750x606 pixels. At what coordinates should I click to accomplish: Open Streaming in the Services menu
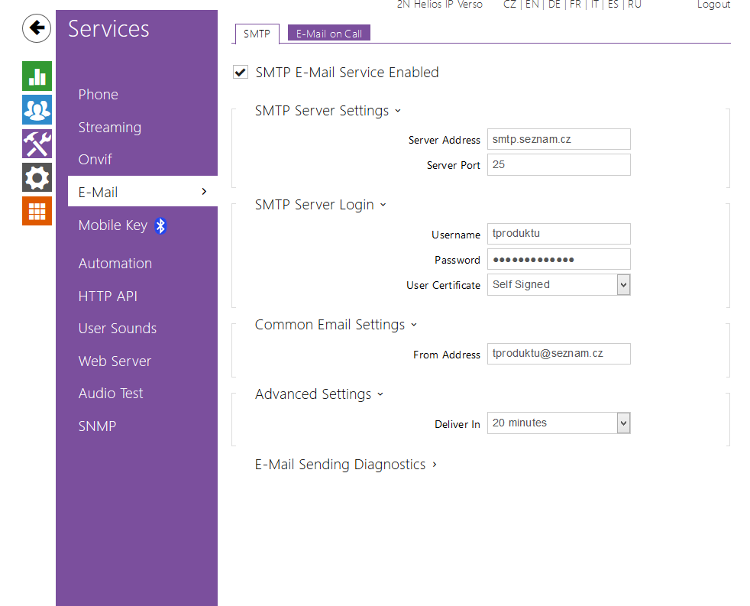[109, 128]
